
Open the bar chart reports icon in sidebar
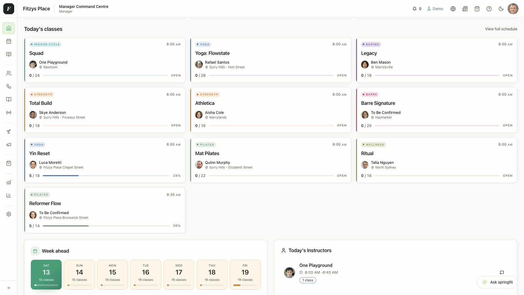pyautogui.click(x=9, y=195)
